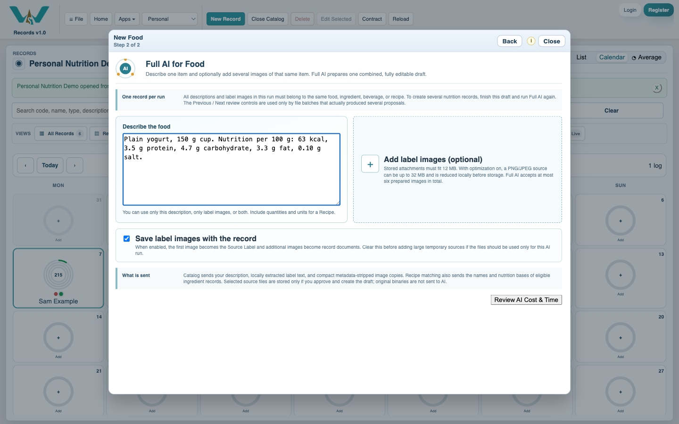679x424 pixels.
Task: Add a record on Sunday the 6th
Action: pyautogui.click(x=621, y=220)
